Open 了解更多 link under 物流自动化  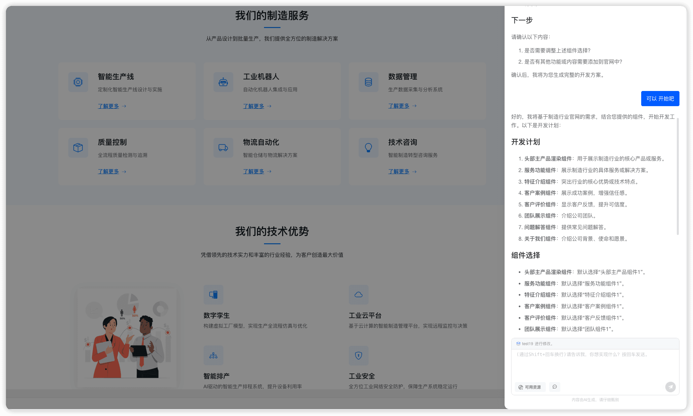pyautogui.click(x=254, y=171)
